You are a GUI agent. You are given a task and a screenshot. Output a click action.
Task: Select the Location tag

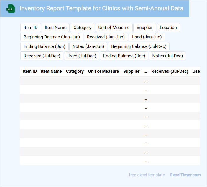click(x=168, y=28)
